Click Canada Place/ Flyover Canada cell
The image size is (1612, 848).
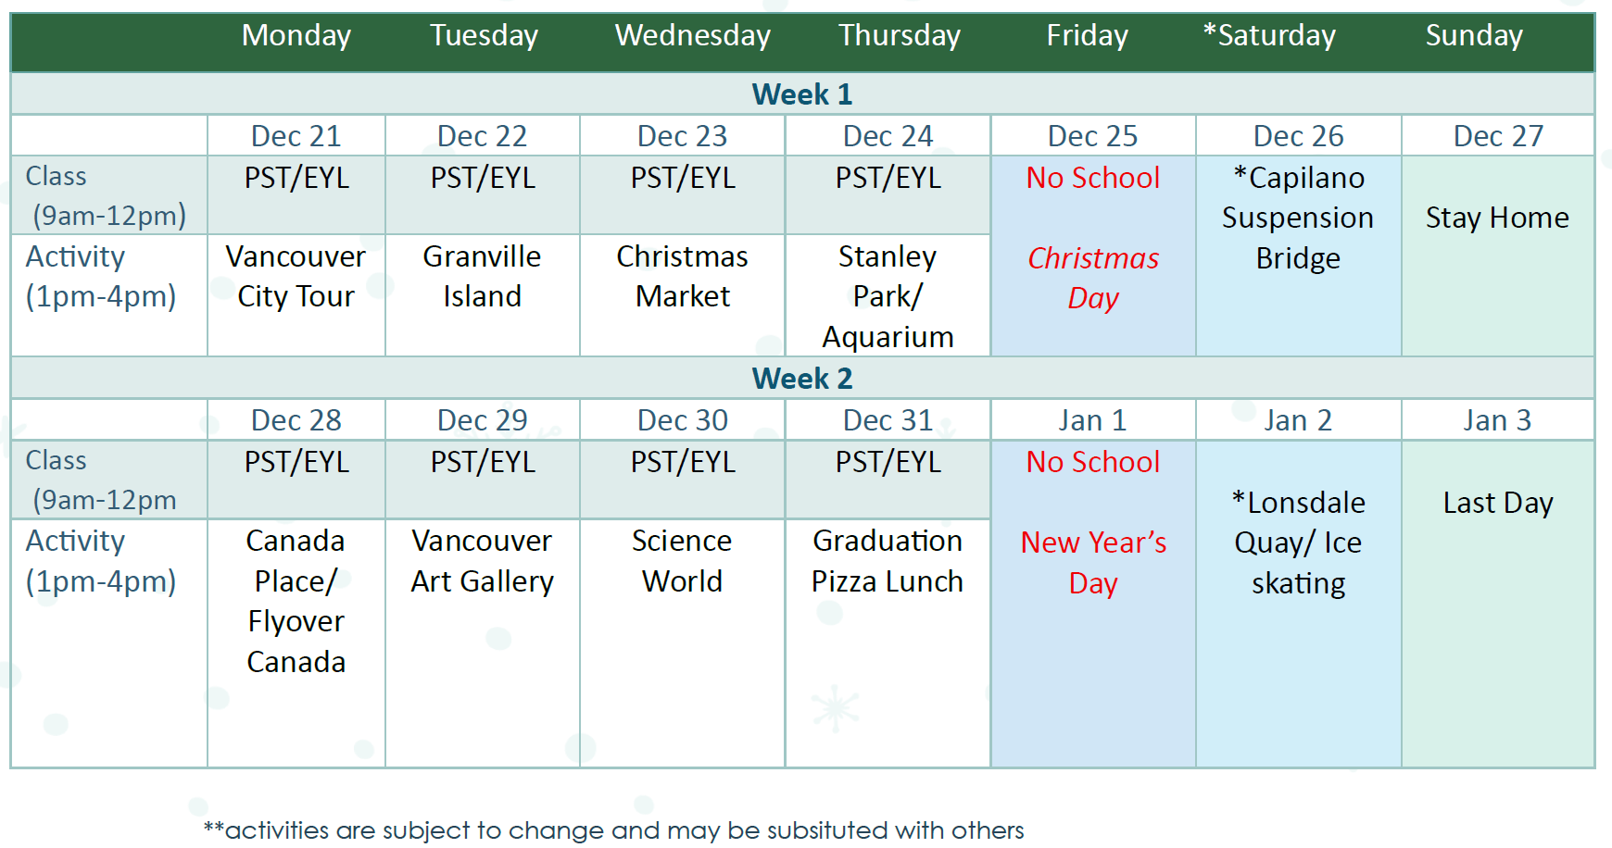tap(296, 642)
